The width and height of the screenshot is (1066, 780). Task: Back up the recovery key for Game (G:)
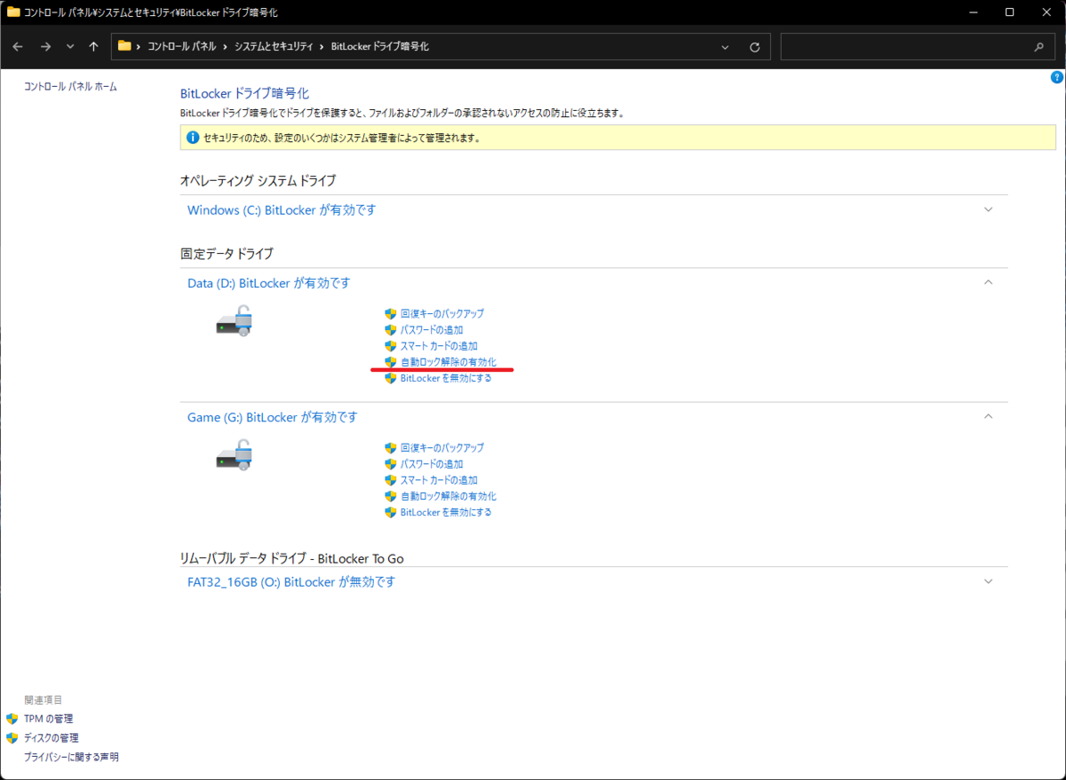click(x=442, y=448)
